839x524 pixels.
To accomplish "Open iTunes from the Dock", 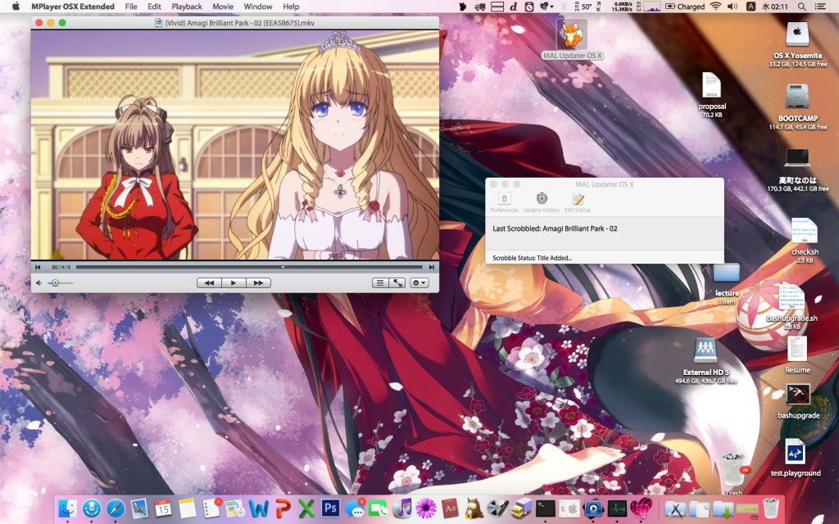I will [x=401, y=508].
